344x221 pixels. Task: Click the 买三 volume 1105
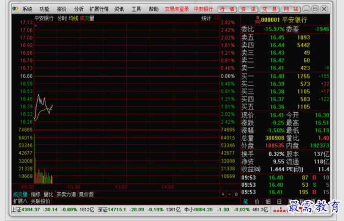[x=303, y=92]
